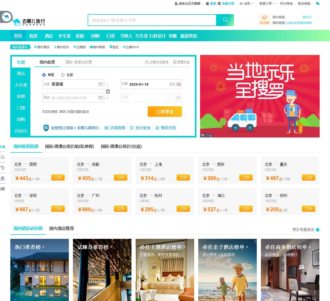Click the swap departure and arrival icon
Screen dimensions: 330x301
pos(108,92)
